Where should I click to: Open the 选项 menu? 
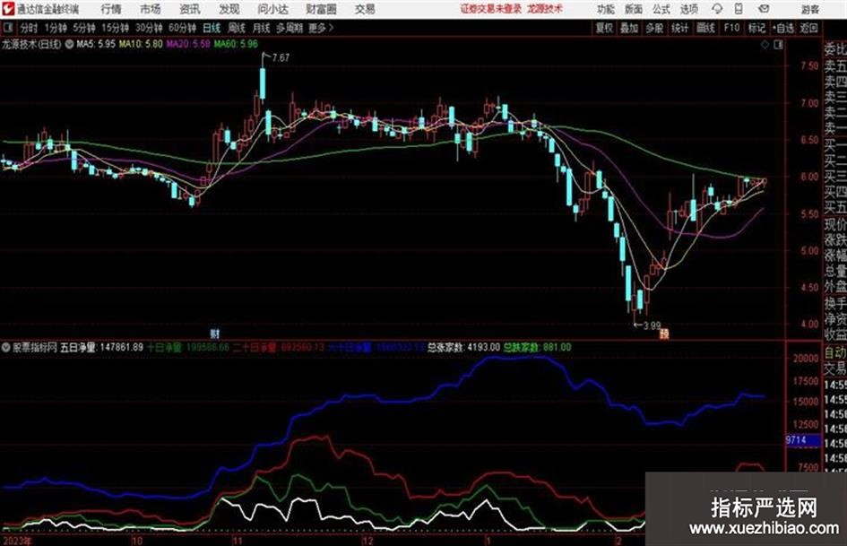pyautogui.click(x=688, y=9)
